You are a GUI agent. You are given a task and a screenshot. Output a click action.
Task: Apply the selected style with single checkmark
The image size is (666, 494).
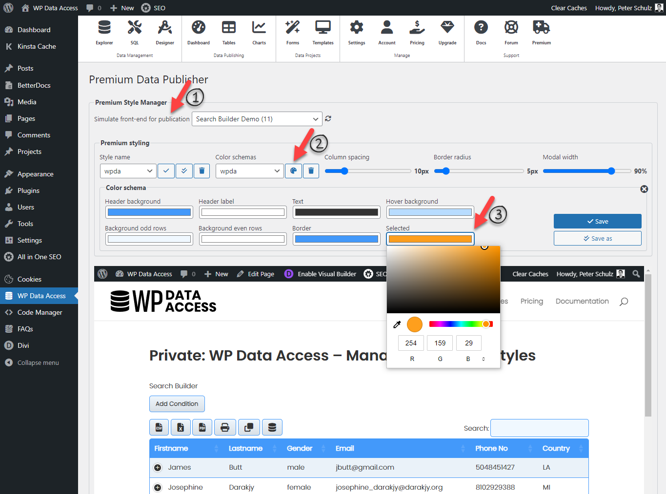coord(166,171)
